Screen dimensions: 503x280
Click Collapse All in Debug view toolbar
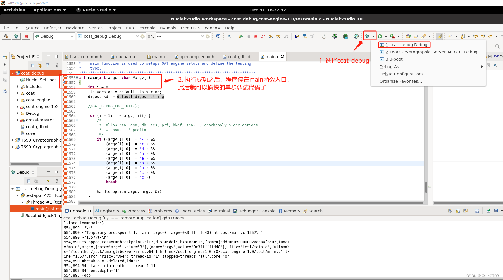tap(29, 181)
